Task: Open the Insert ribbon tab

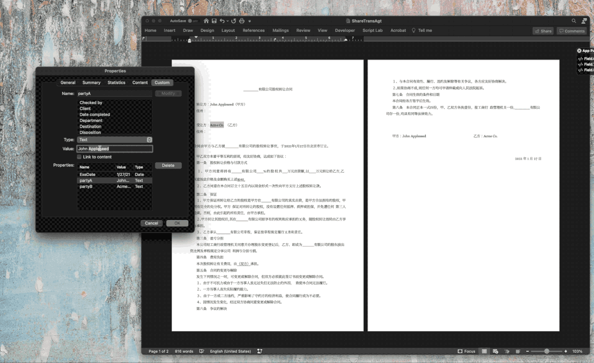Action: [x=169, y=30]
